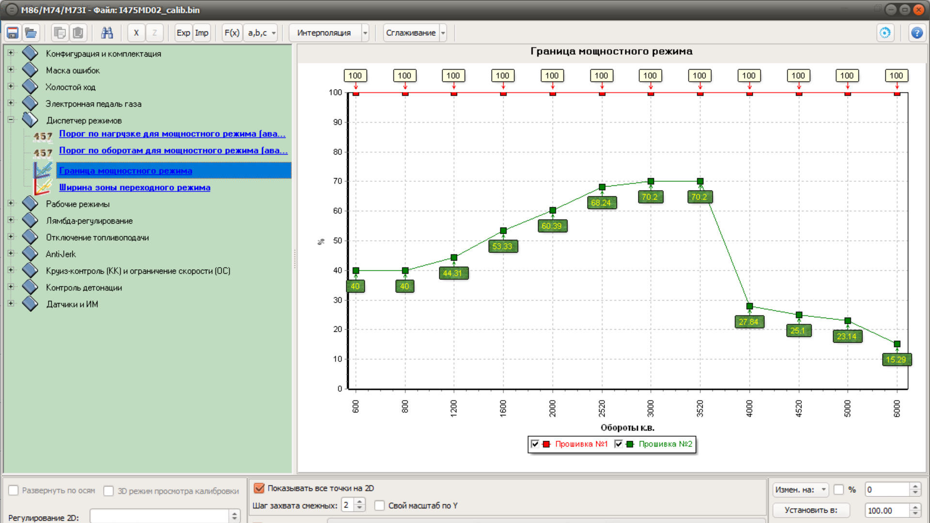Screen dimensions: 930x523
Task: Toggle Прошивка №2 legend checkbox
Action: 618,444
